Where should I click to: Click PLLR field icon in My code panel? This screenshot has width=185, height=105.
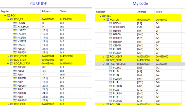tap(110, 97)
